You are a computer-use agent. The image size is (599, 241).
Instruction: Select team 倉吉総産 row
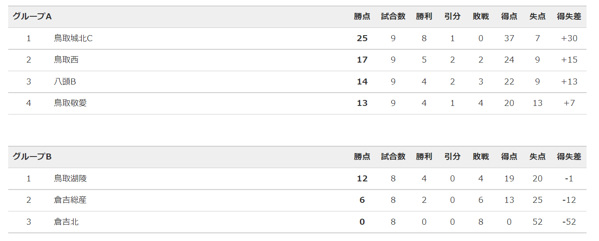click(x=297, y=200)
